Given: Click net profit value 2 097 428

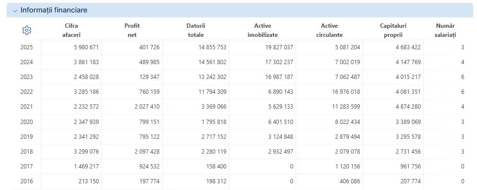Looking at the screenshot, I should [x=147, y=151].
